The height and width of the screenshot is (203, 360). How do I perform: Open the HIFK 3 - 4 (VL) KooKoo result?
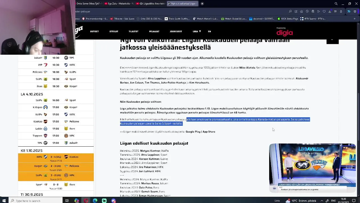point(56,158)
